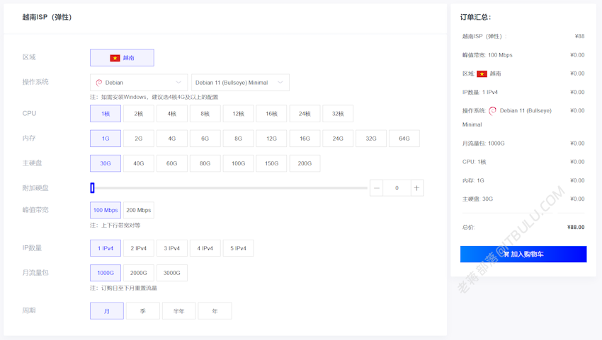Image resolution: width=602 pixels, height=340 pixels.
Task: Choose 16核 CPU option
Action: click(x=271, y=114)
